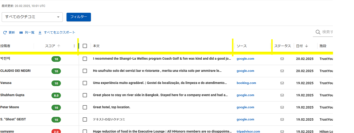This screenshot has width=354, height=133.
Task: Click status envelope icon for samyano row
Action: pyautogui.click(x=282, y=131)
